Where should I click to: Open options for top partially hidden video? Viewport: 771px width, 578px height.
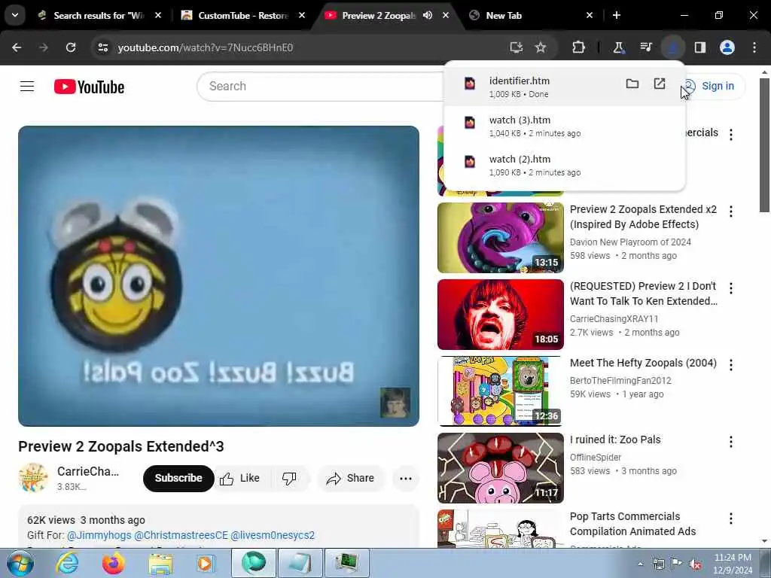[731, 135]
